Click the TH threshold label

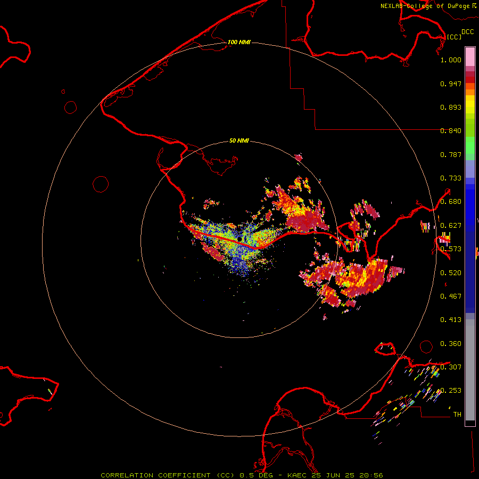[457, 415]
